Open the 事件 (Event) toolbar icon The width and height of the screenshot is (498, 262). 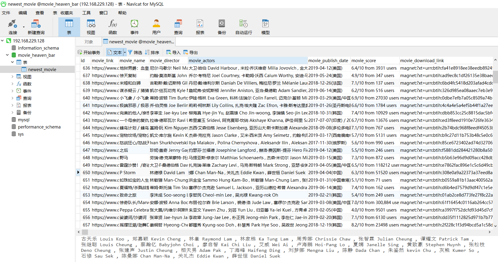tap(135, 27)
